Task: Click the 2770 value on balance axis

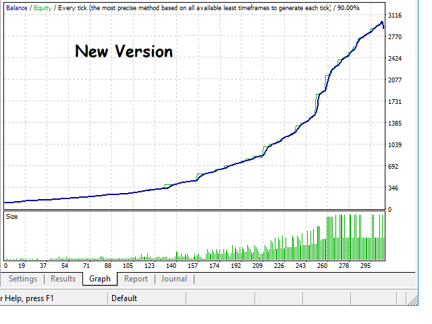Action: 395,37
